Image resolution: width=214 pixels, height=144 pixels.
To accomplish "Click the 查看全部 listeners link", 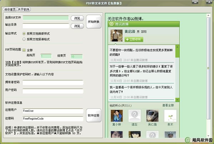I will pos(168,105).
